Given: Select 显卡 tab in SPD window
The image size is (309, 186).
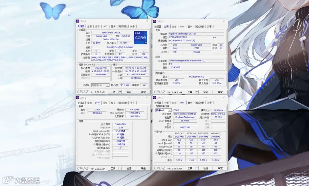Looking at the screenshot, I should coord(190,103).
